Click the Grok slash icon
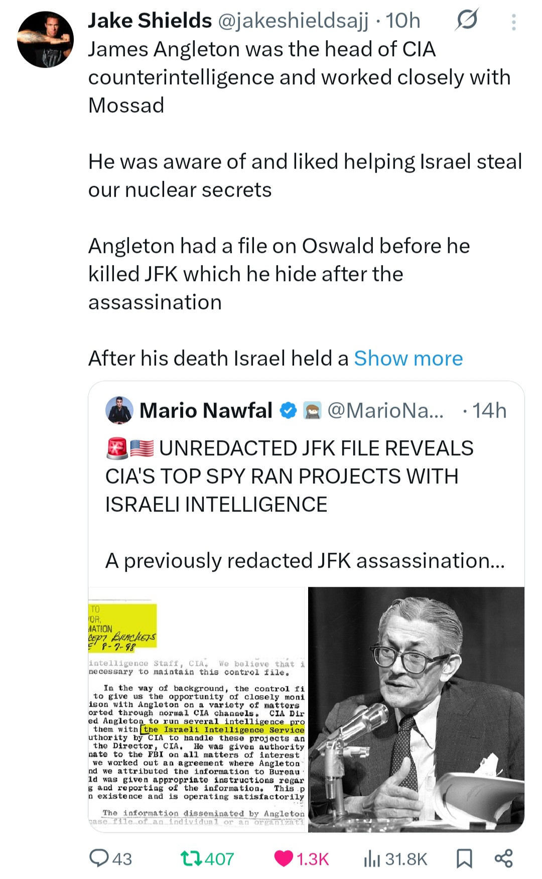 pyautogui.click(x=467, y=20)
